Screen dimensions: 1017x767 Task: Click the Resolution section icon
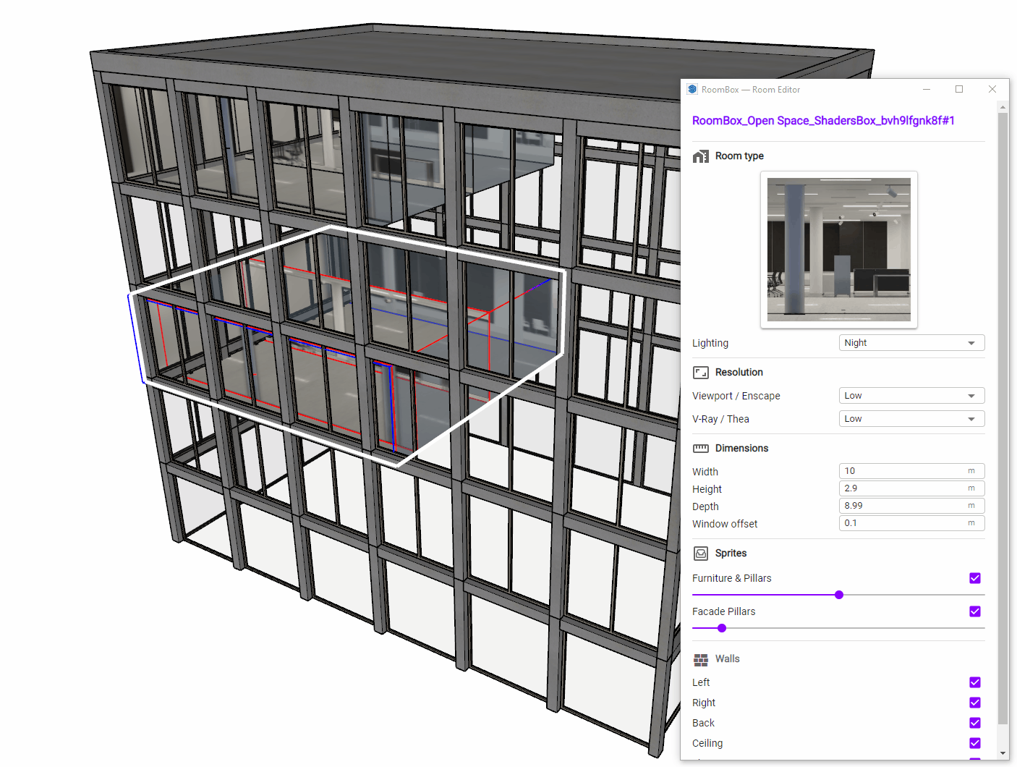(700, 373)
